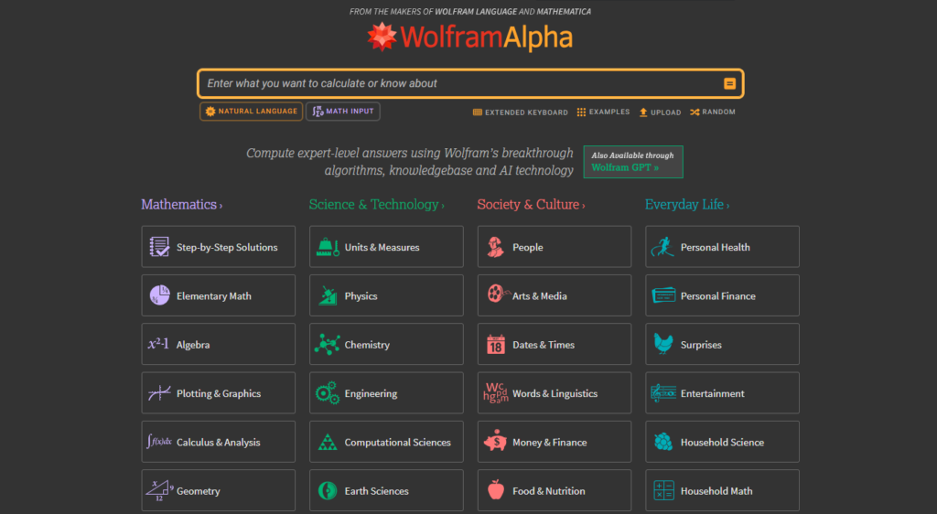Screen dimensions: 937x514
Task: Focus the query text in the search field
Action: pyautogui.click(x=322, y=83)
